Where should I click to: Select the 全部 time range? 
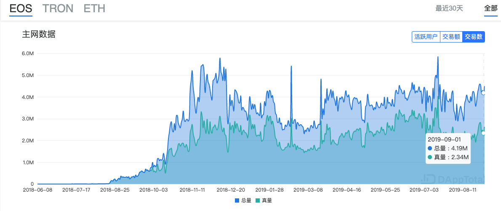coord(491,8)
